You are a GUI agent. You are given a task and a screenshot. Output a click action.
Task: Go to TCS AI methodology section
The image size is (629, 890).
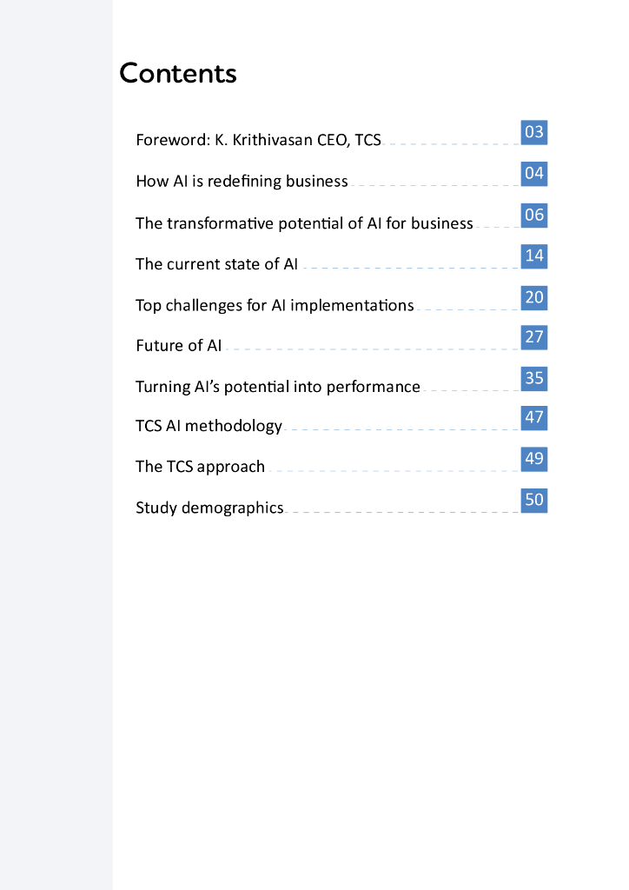pyautogui.click(x=209, y=426)
